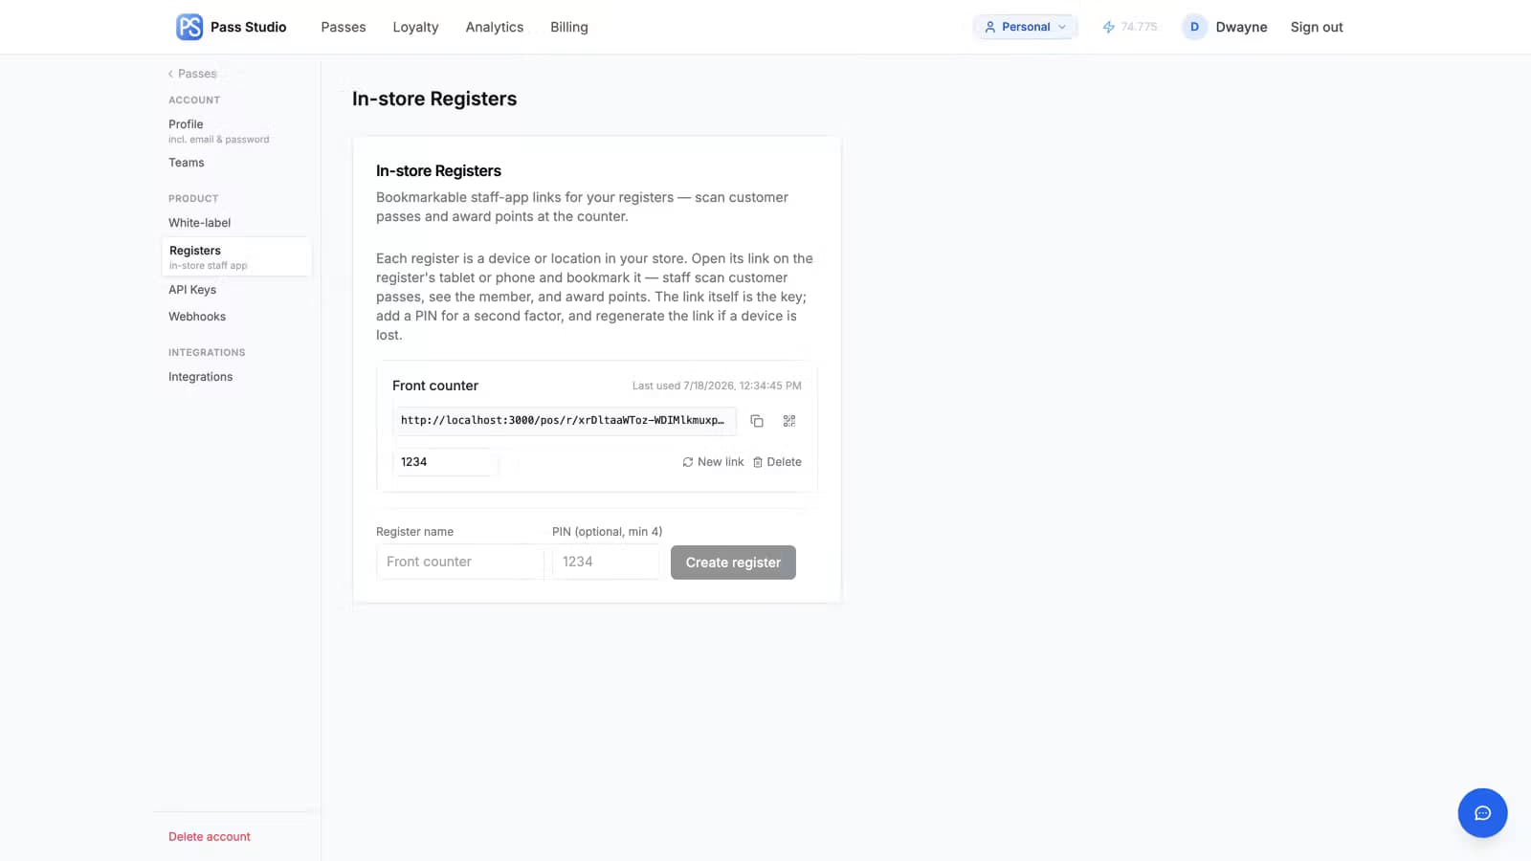
Task: Open the Loyalty menu
Action: click(415, 27)
